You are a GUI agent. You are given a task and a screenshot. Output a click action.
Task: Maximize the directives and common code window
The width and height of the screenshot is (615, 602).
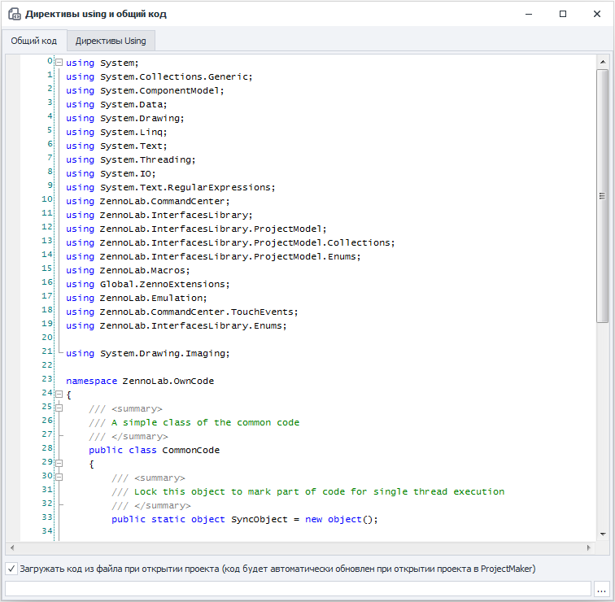point(563,14)
